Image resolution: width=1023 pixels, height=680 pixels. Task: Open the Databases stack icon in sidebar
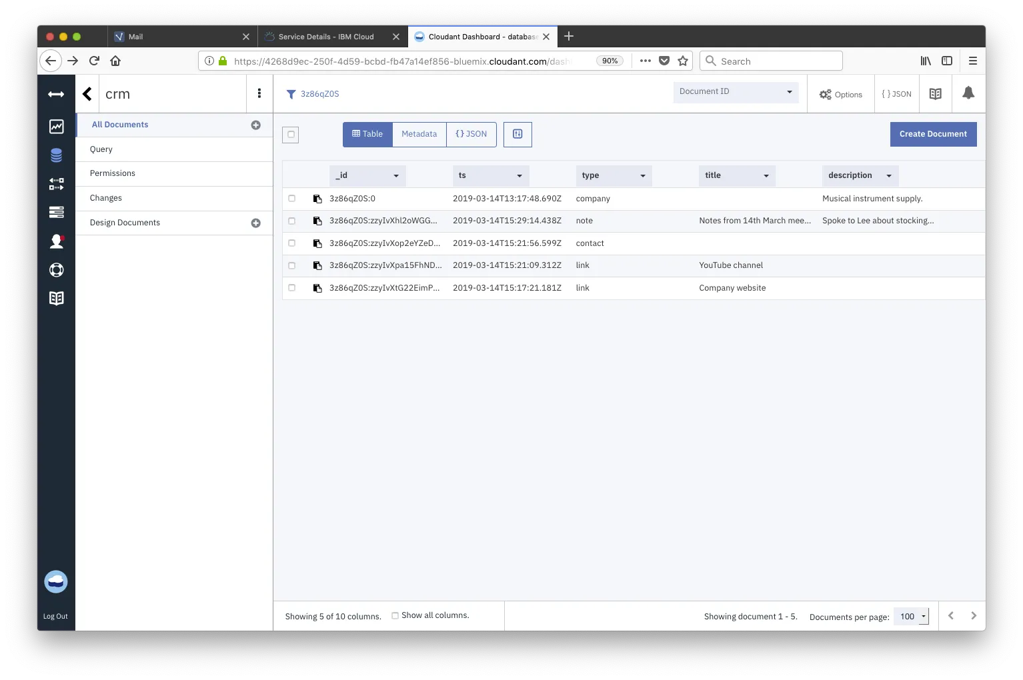[x=57, y=155]
